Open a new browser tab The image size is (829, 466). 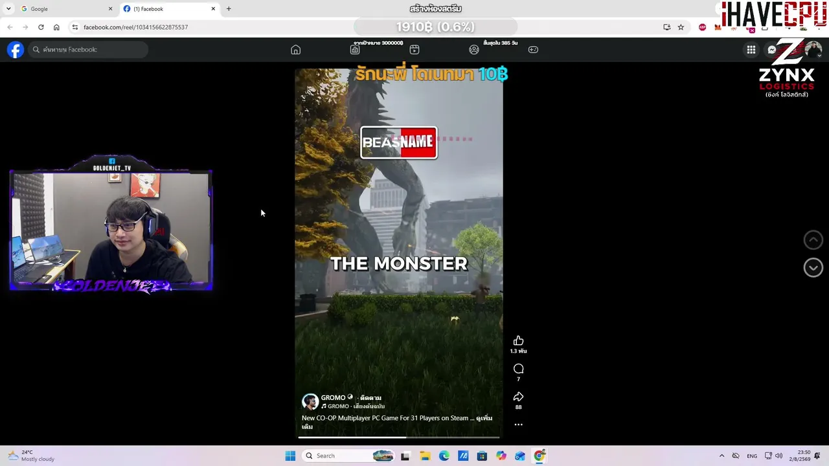pyautogui.click(x=229, y=9)
